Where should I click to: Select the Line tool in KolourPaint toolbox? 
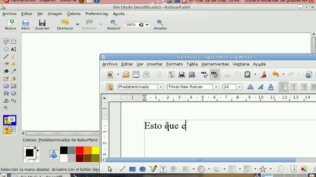(x=6, y=57)
